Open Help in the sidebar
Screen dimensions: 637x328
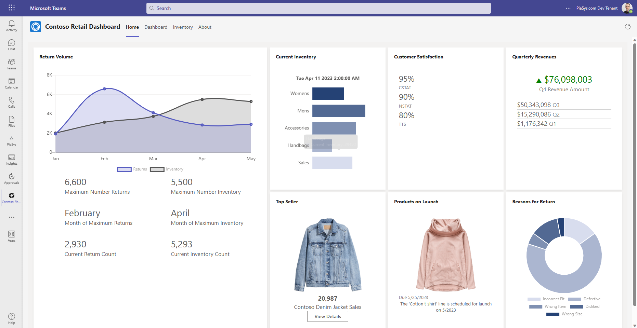coord(12,318)
